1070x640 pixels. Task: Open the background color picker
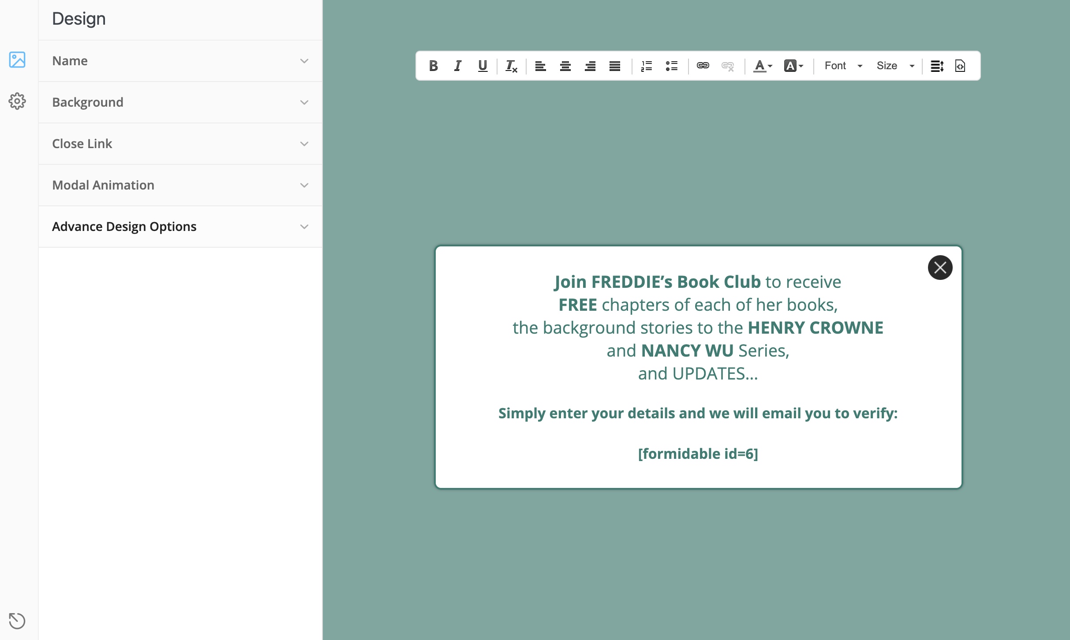(793, 66)
